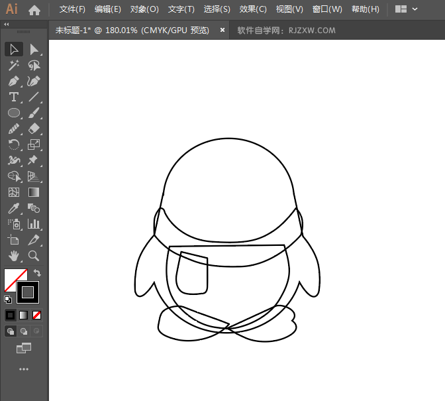The image size is (445, 401).
Task: Enable Draw Behind mode
Action: 24,331
